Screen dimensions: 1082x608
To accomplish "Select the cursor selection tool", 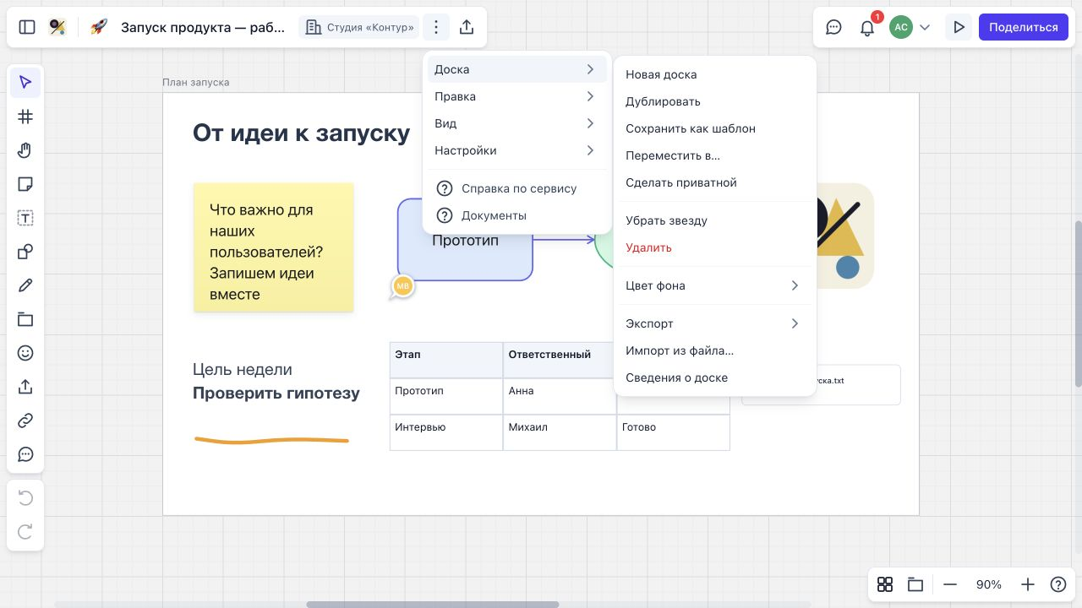I will 25,82.
